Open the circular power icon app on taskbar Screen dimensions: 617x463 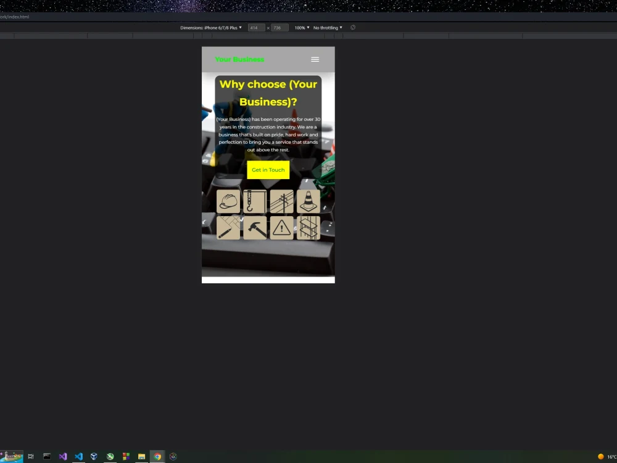pyautogui.click(x=173, y=456)
